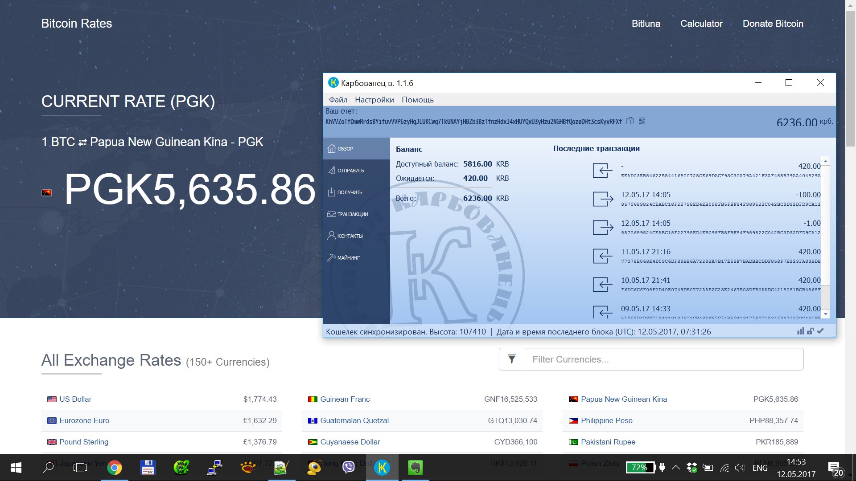Image resolution: width=856 pixels, height=481 pixels.
Task: Click the sync checkmark icon in the wallet status bar
Action: click(x=820, y=331)
